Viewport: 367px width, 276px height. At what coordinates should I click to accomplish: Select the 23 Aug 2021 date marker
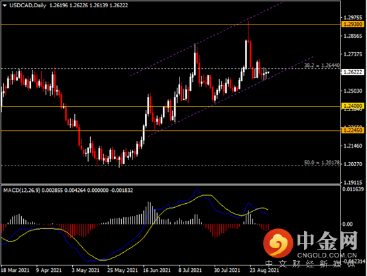[264, 271]
